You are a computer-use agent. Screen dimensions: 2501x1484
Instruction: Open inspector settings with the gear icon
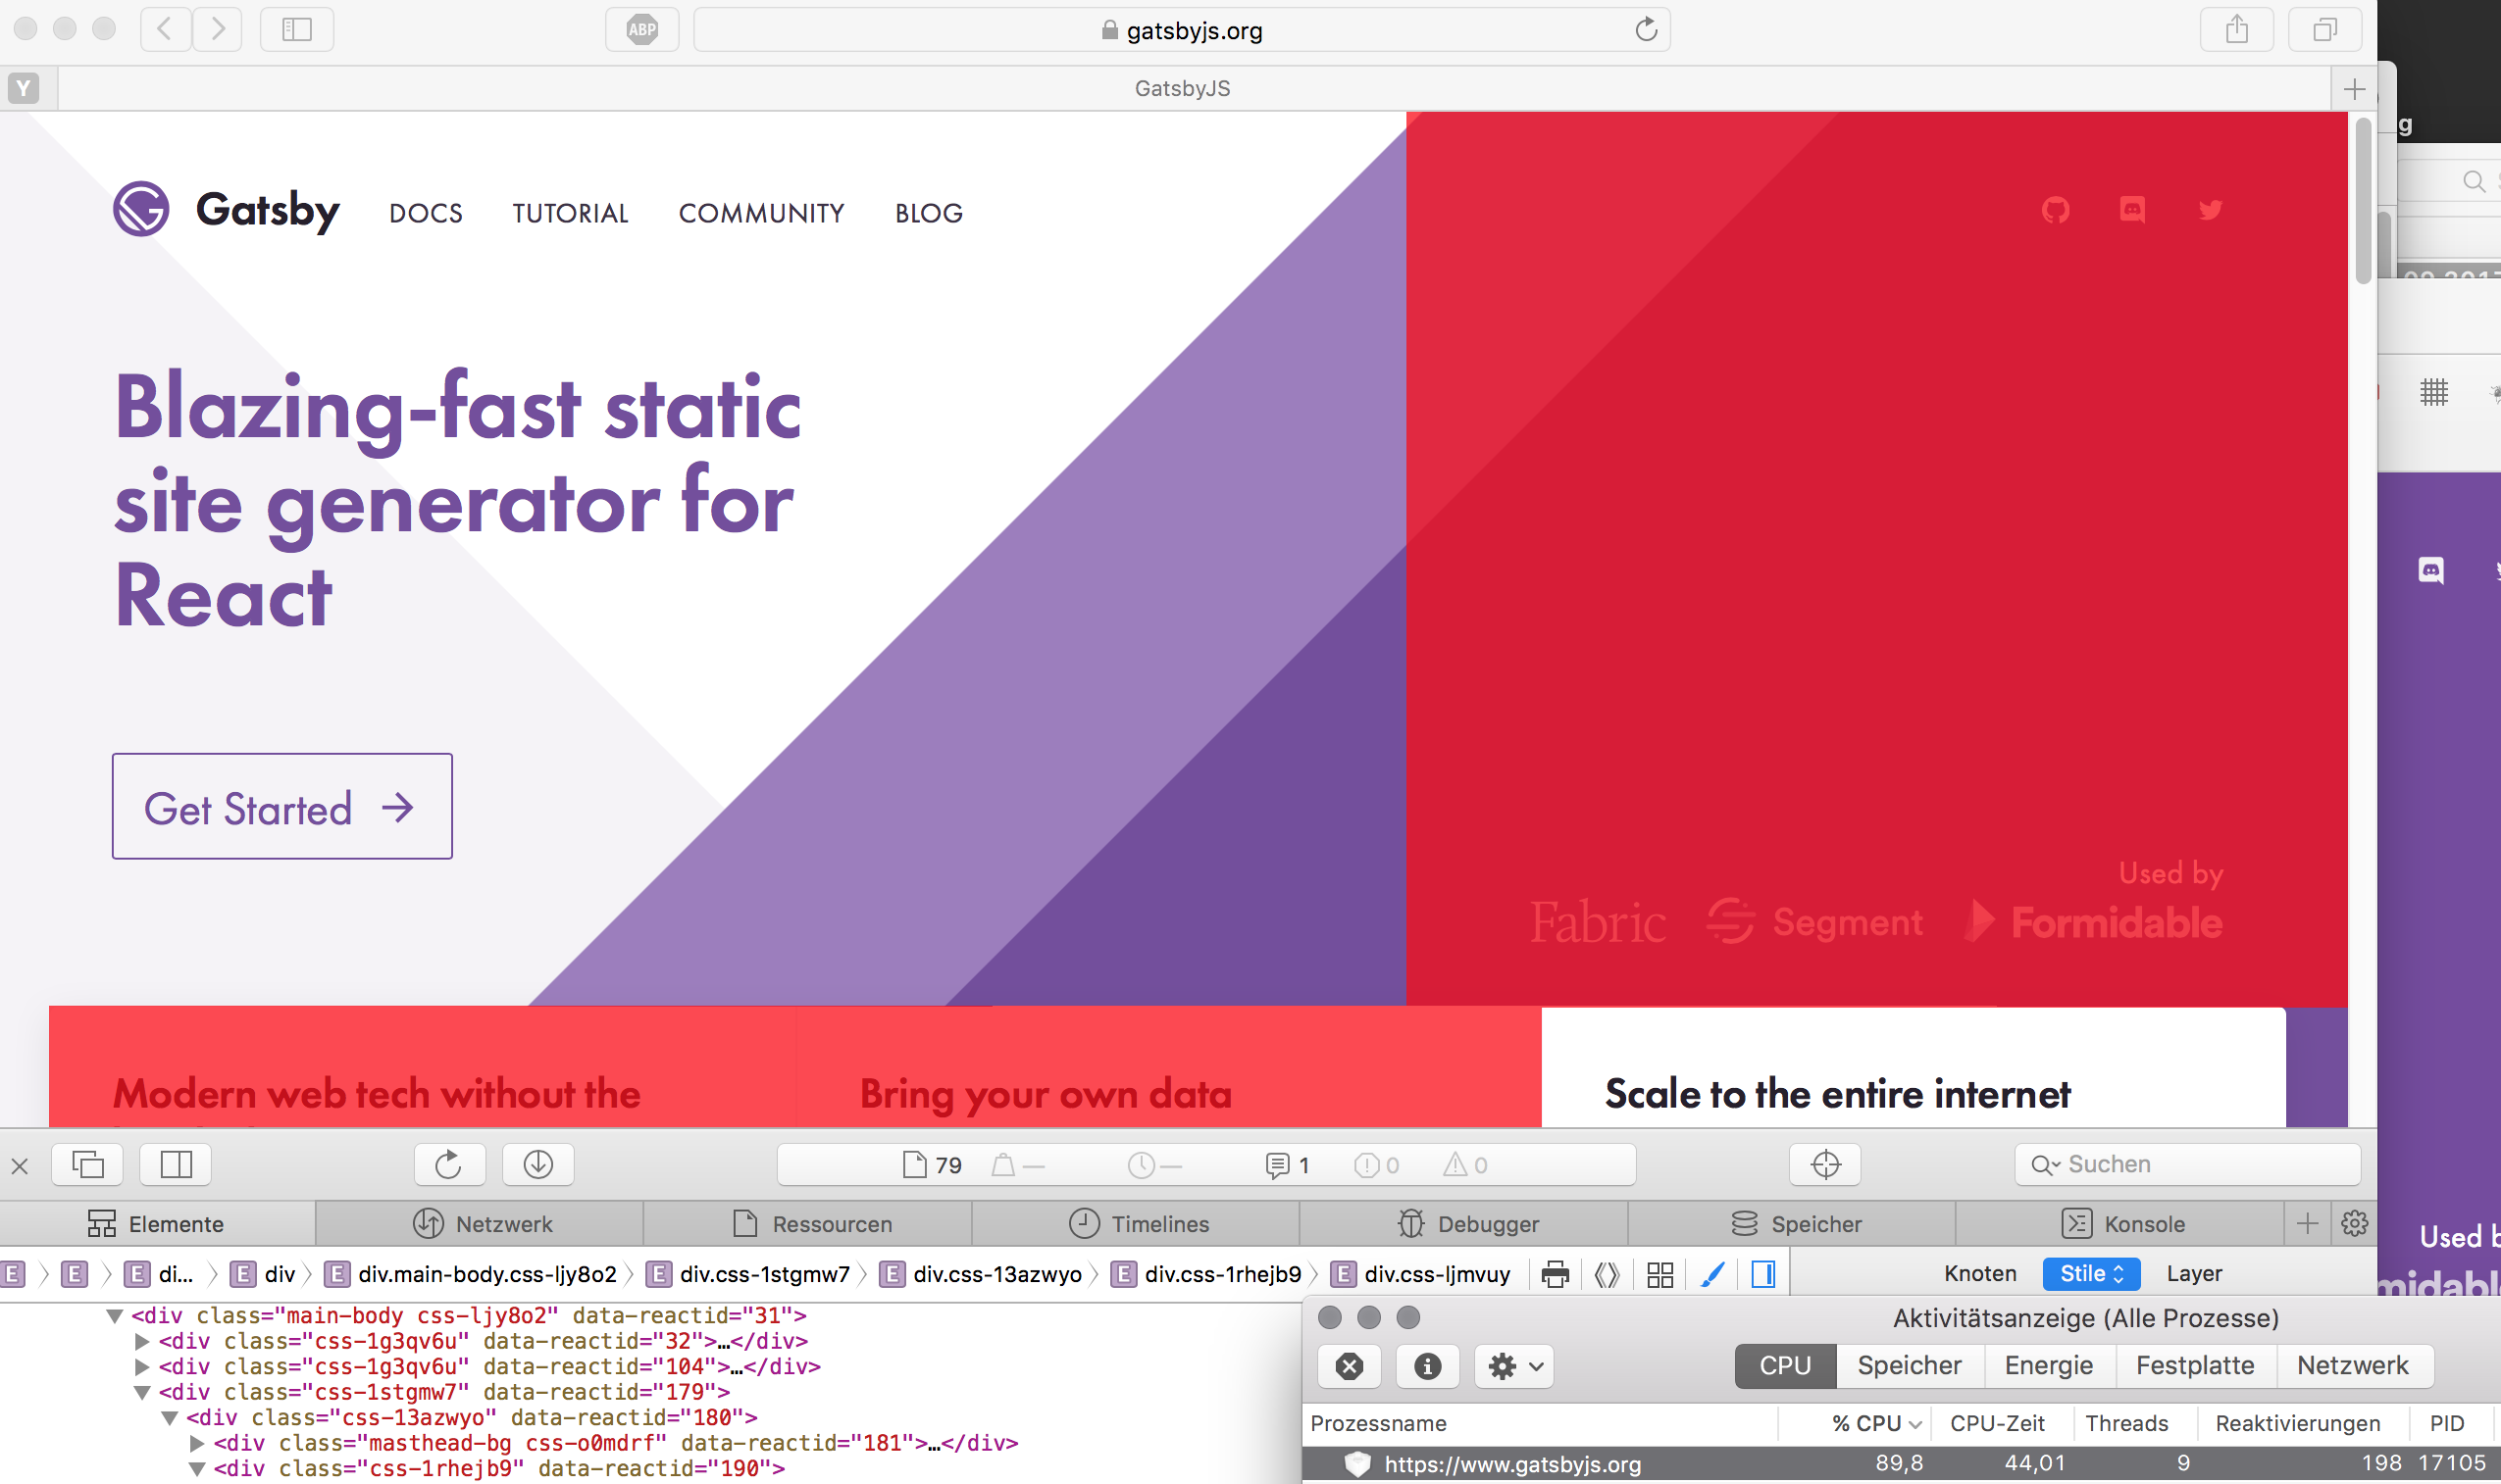[x=2353, y=1223]
